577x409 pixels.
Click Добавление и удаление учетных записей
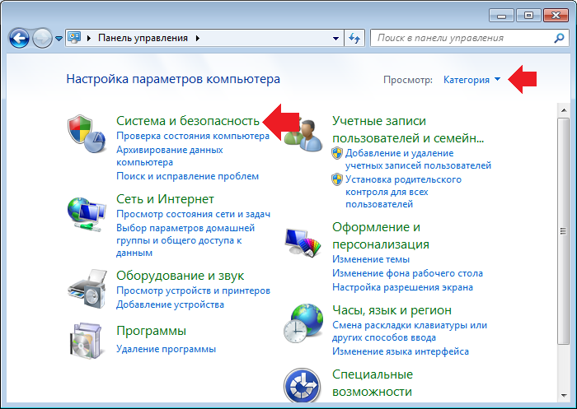point(418,160)
